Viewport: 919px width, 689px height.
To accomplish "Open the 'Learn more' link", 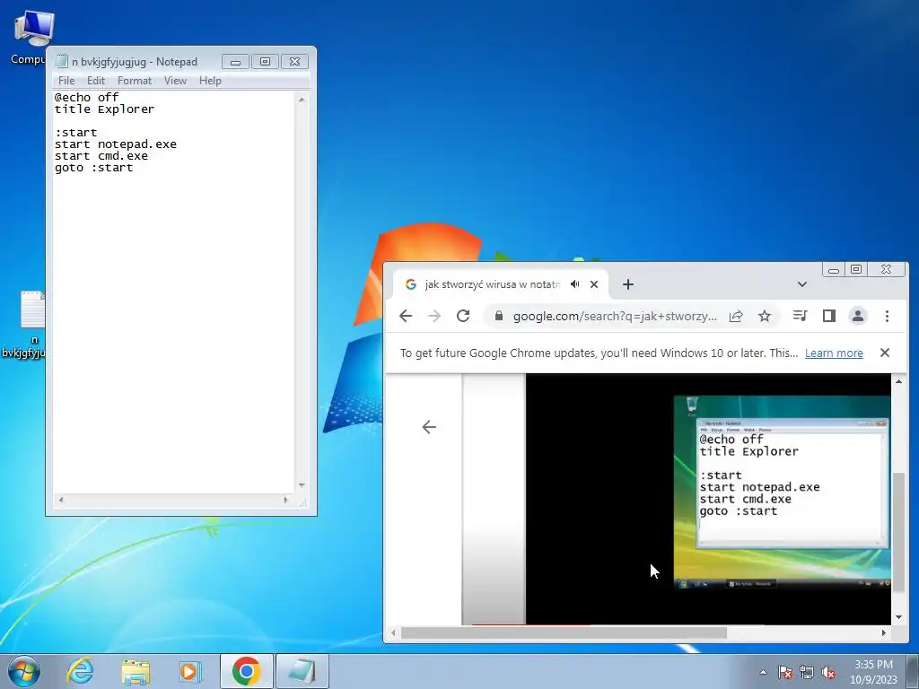I will (x=834, y=353).
